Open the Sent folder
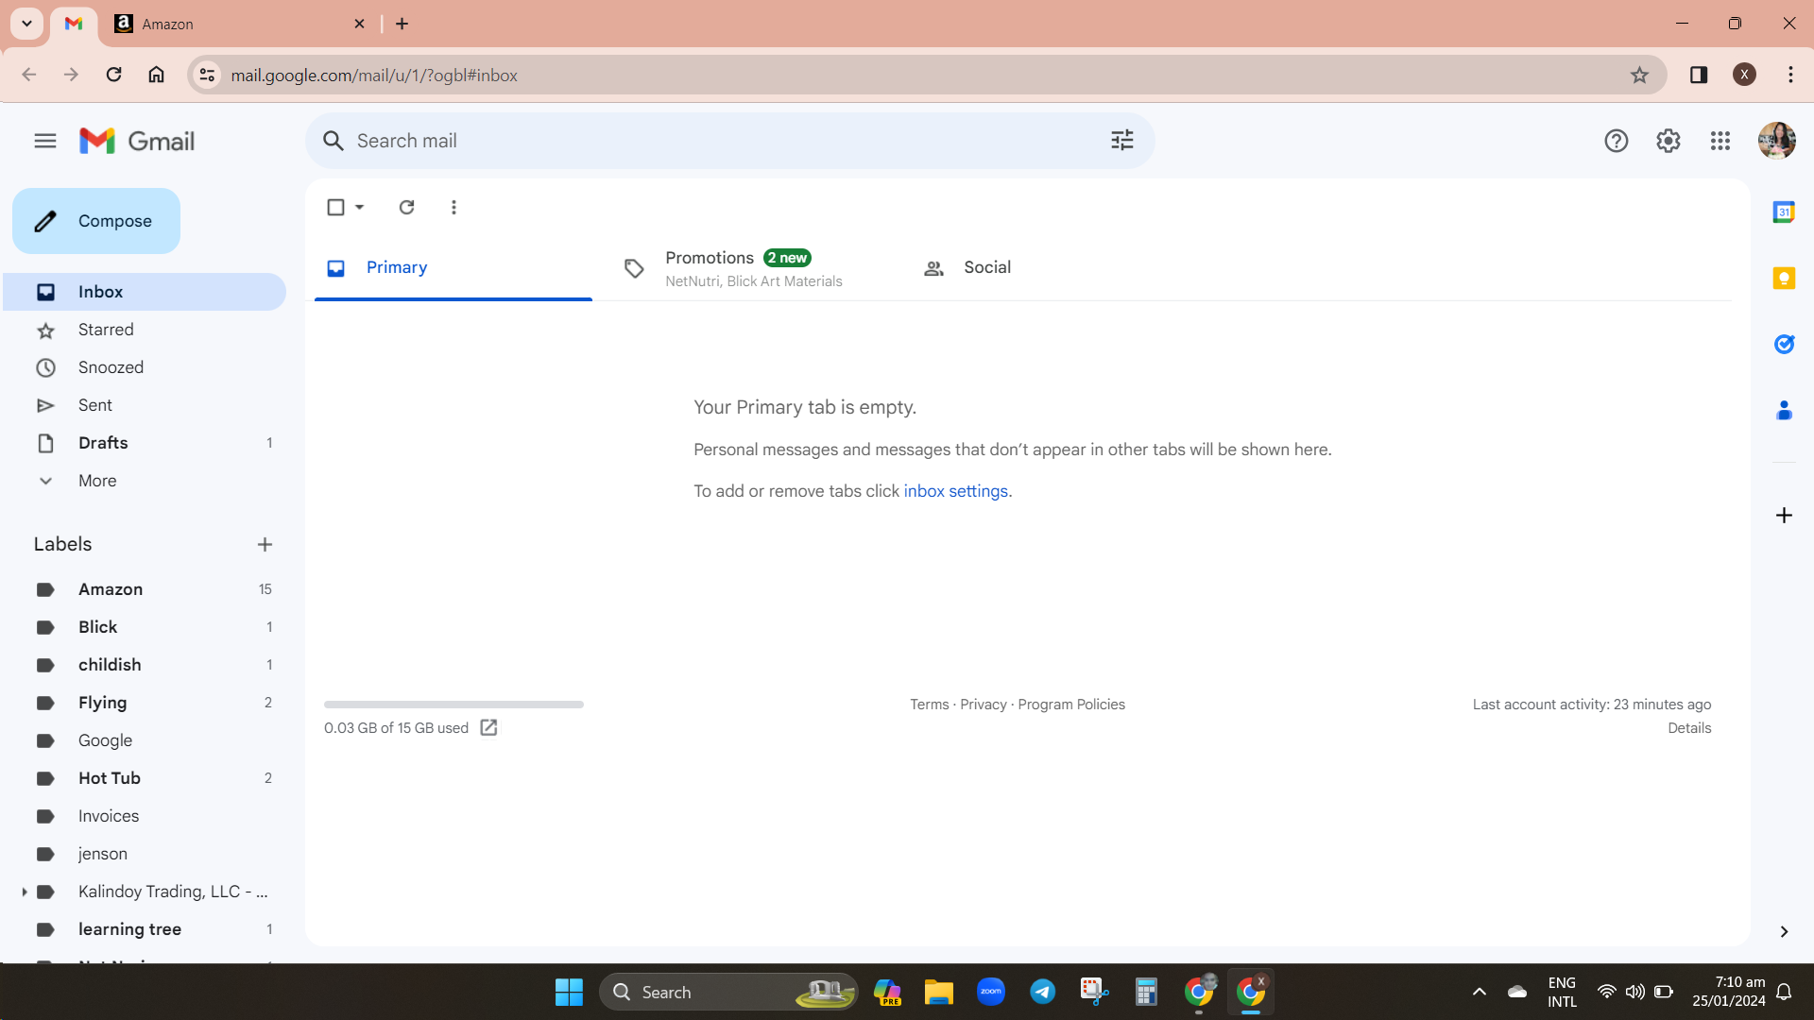 pyautogui.click(x=144, y=405)
